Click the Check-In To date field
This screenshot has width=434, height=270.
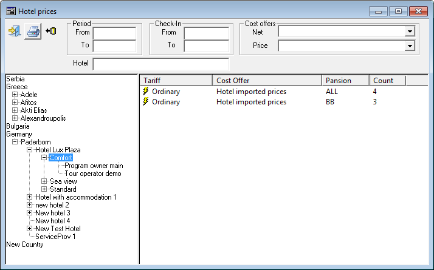tap(206, 46)
